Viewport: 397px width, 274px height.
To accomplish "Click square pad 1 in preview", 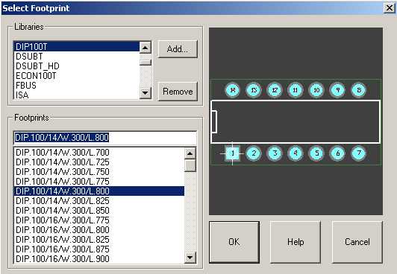I will pyautogui.click(x=232, y=153).
